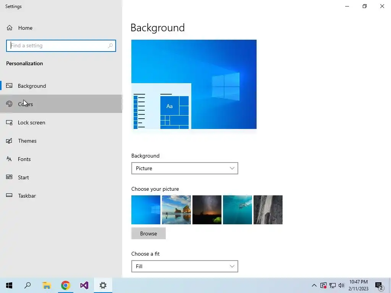Open the volume speaker control in tray
The width and height of the screenshot is (391, 293).
341,285
